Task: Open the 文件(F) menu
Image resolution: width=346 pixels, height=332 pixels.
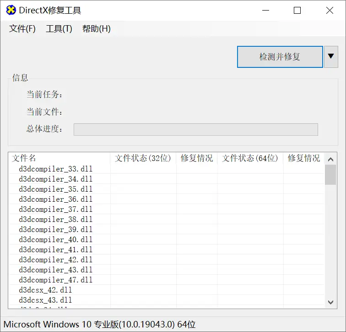Action: (22, 29)
